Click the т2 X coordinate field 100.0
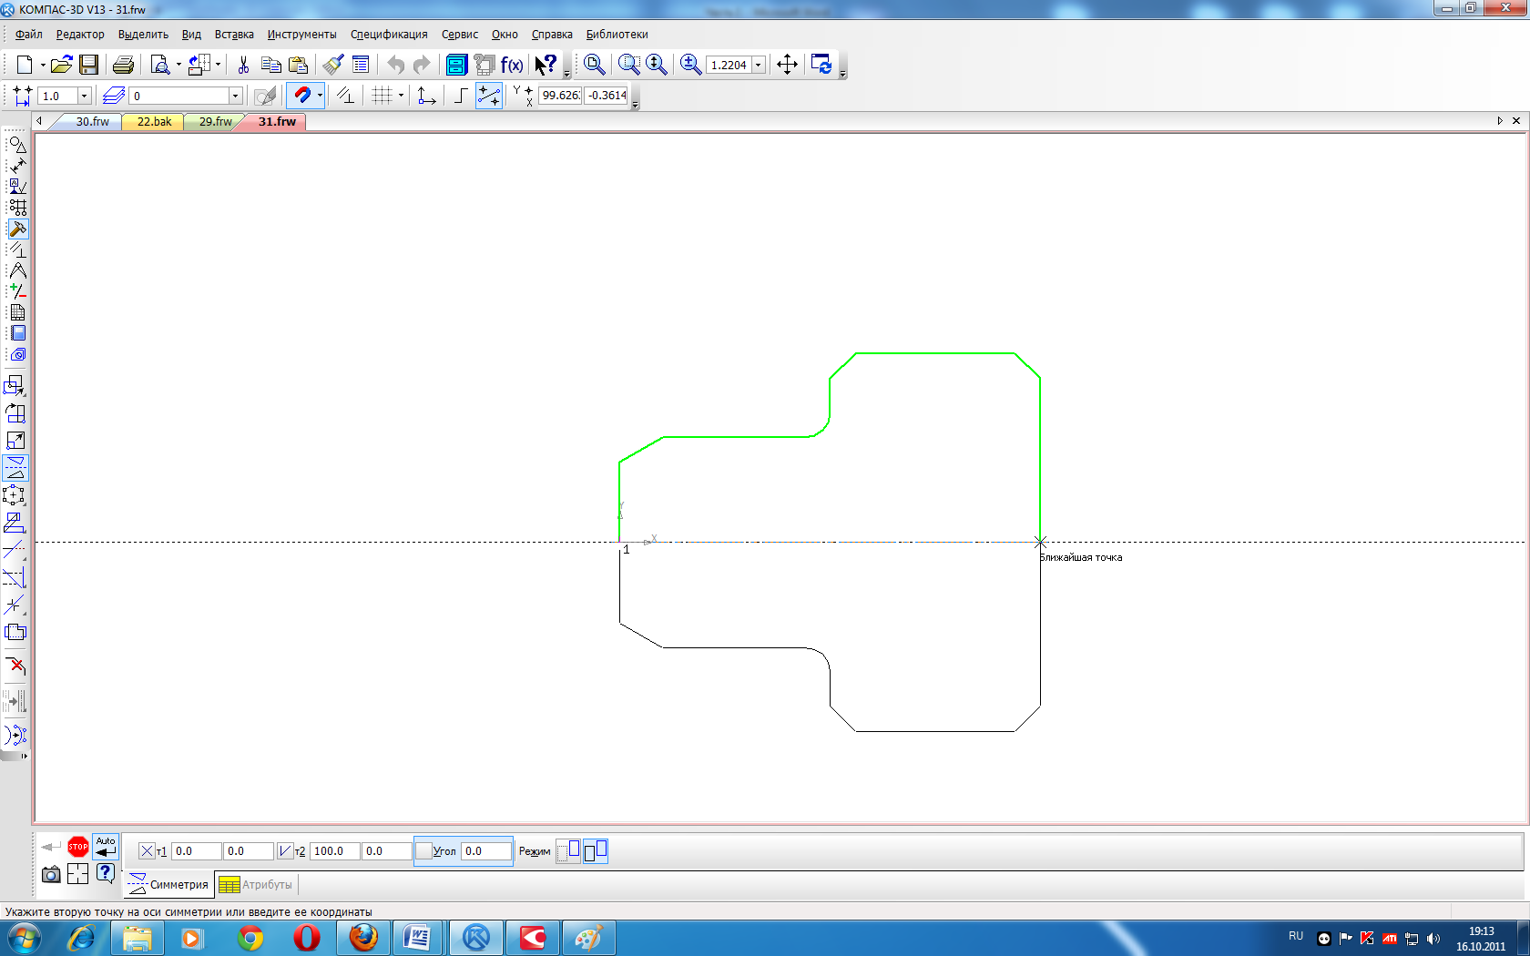The image size is (1530, 956). (x=334, y=851)
